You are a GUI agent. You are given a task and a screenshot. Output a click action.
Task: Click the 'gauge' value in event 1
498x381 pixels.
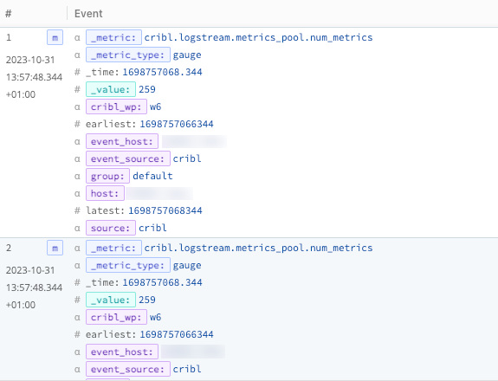point(187,55)
